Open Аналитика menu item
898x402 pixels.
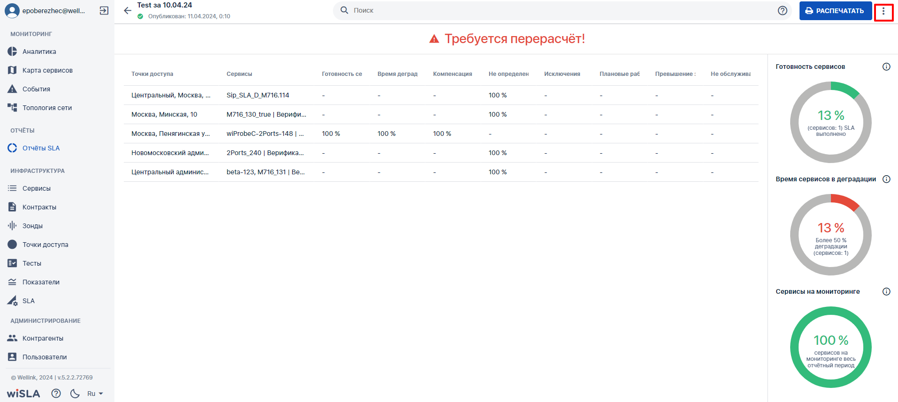[39, 52]
